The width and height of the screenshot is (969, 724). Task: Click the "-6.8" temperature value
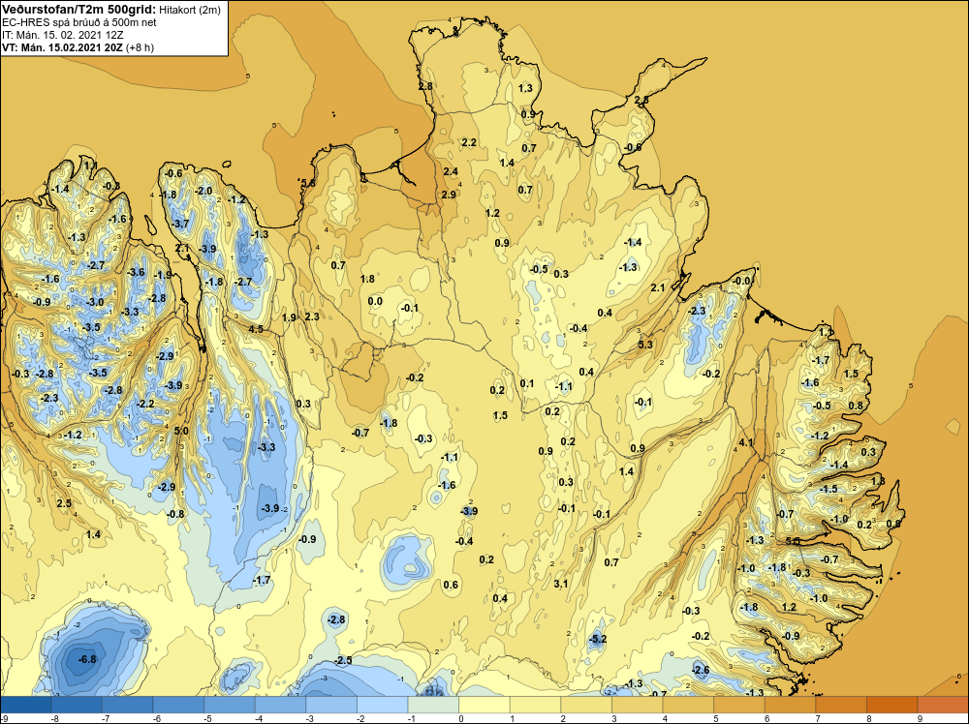pyautogui.click(x=88, y=659)
